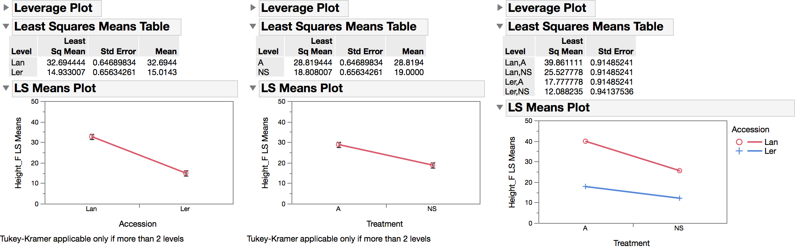Collapse the Accession LS Means Plot
Screen dimensions: 795x249
tap(5, 88)
